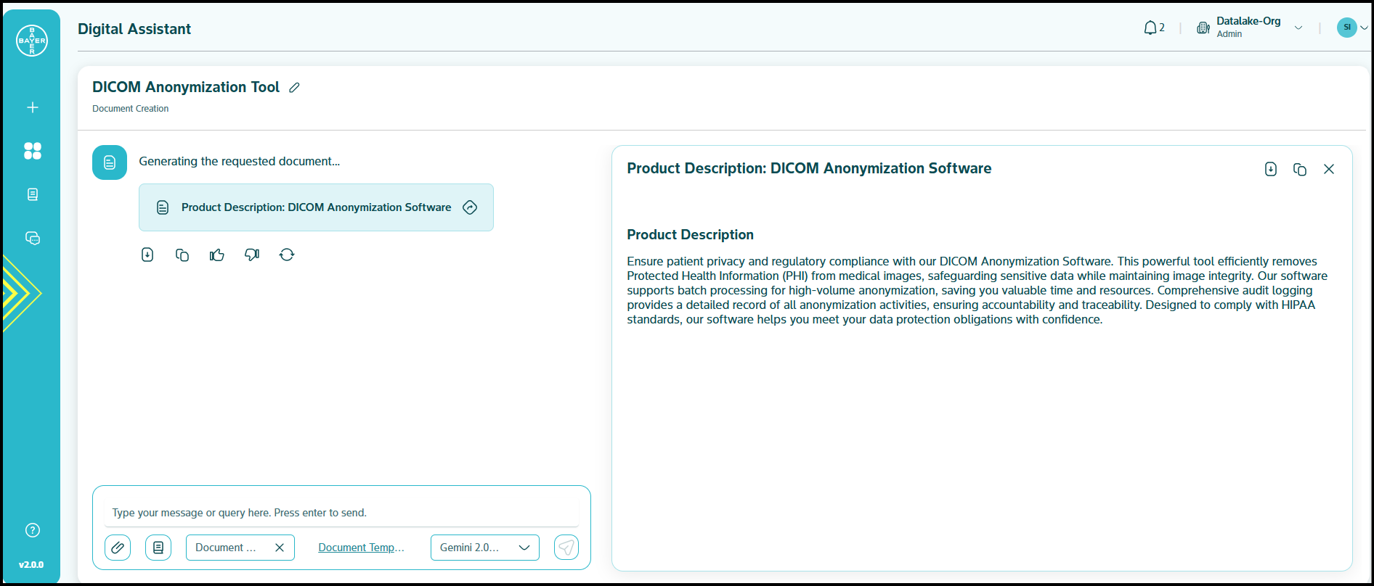Click the Document Temp... link
Image resolution: width=1374 pixels, height=586 pixels.
(x=361, y=548)
